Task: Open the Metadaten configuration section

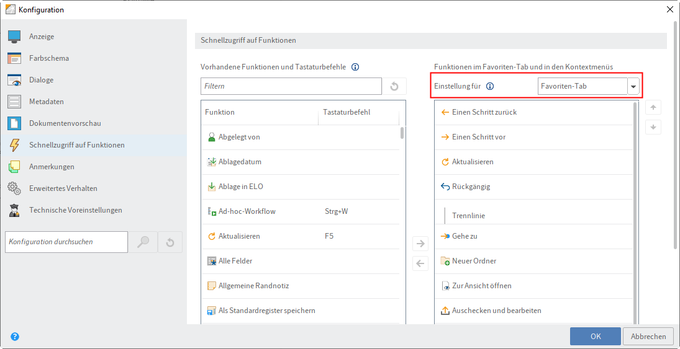Action: 94,102
